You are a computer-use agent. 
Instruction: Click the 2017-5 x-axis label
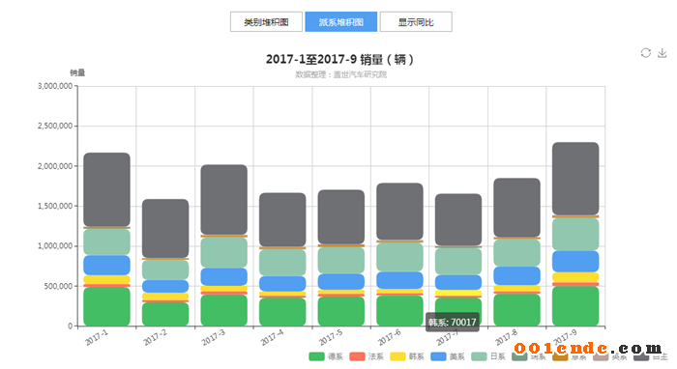point(331,337)
